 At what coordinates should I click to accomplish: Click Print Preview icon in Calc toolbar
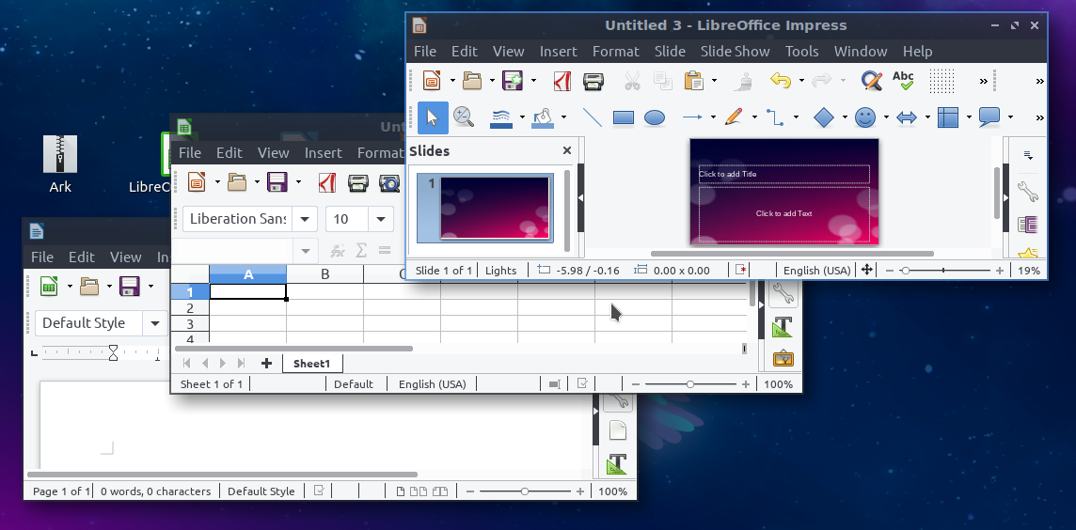(389, 182)
